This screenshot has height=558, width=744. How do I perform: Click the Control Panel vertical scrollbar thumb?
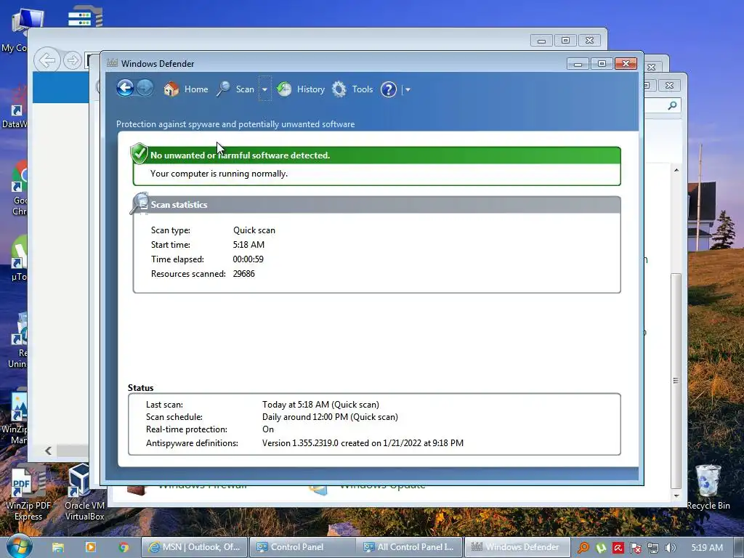pos(676,381)
